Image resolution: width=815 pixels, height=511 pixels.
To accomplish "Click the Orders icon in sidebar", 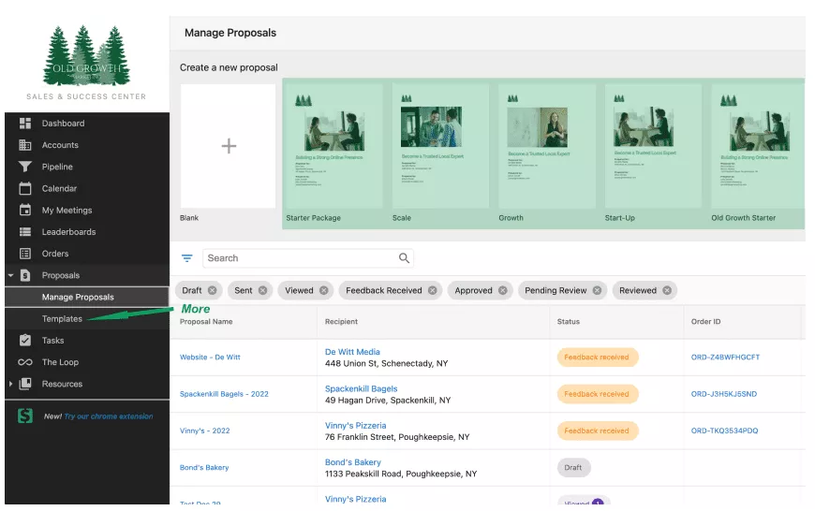I will point(25,254).
